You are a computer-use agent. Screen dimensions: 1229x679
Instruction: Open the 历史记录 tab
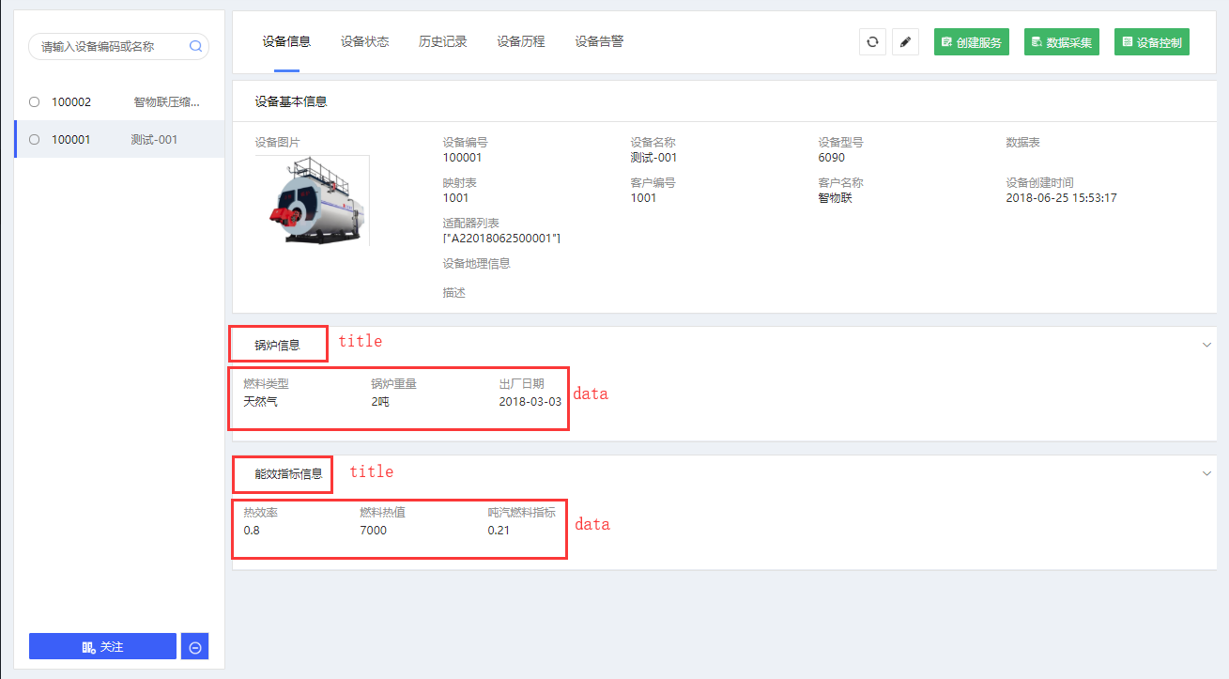(442, 41)
